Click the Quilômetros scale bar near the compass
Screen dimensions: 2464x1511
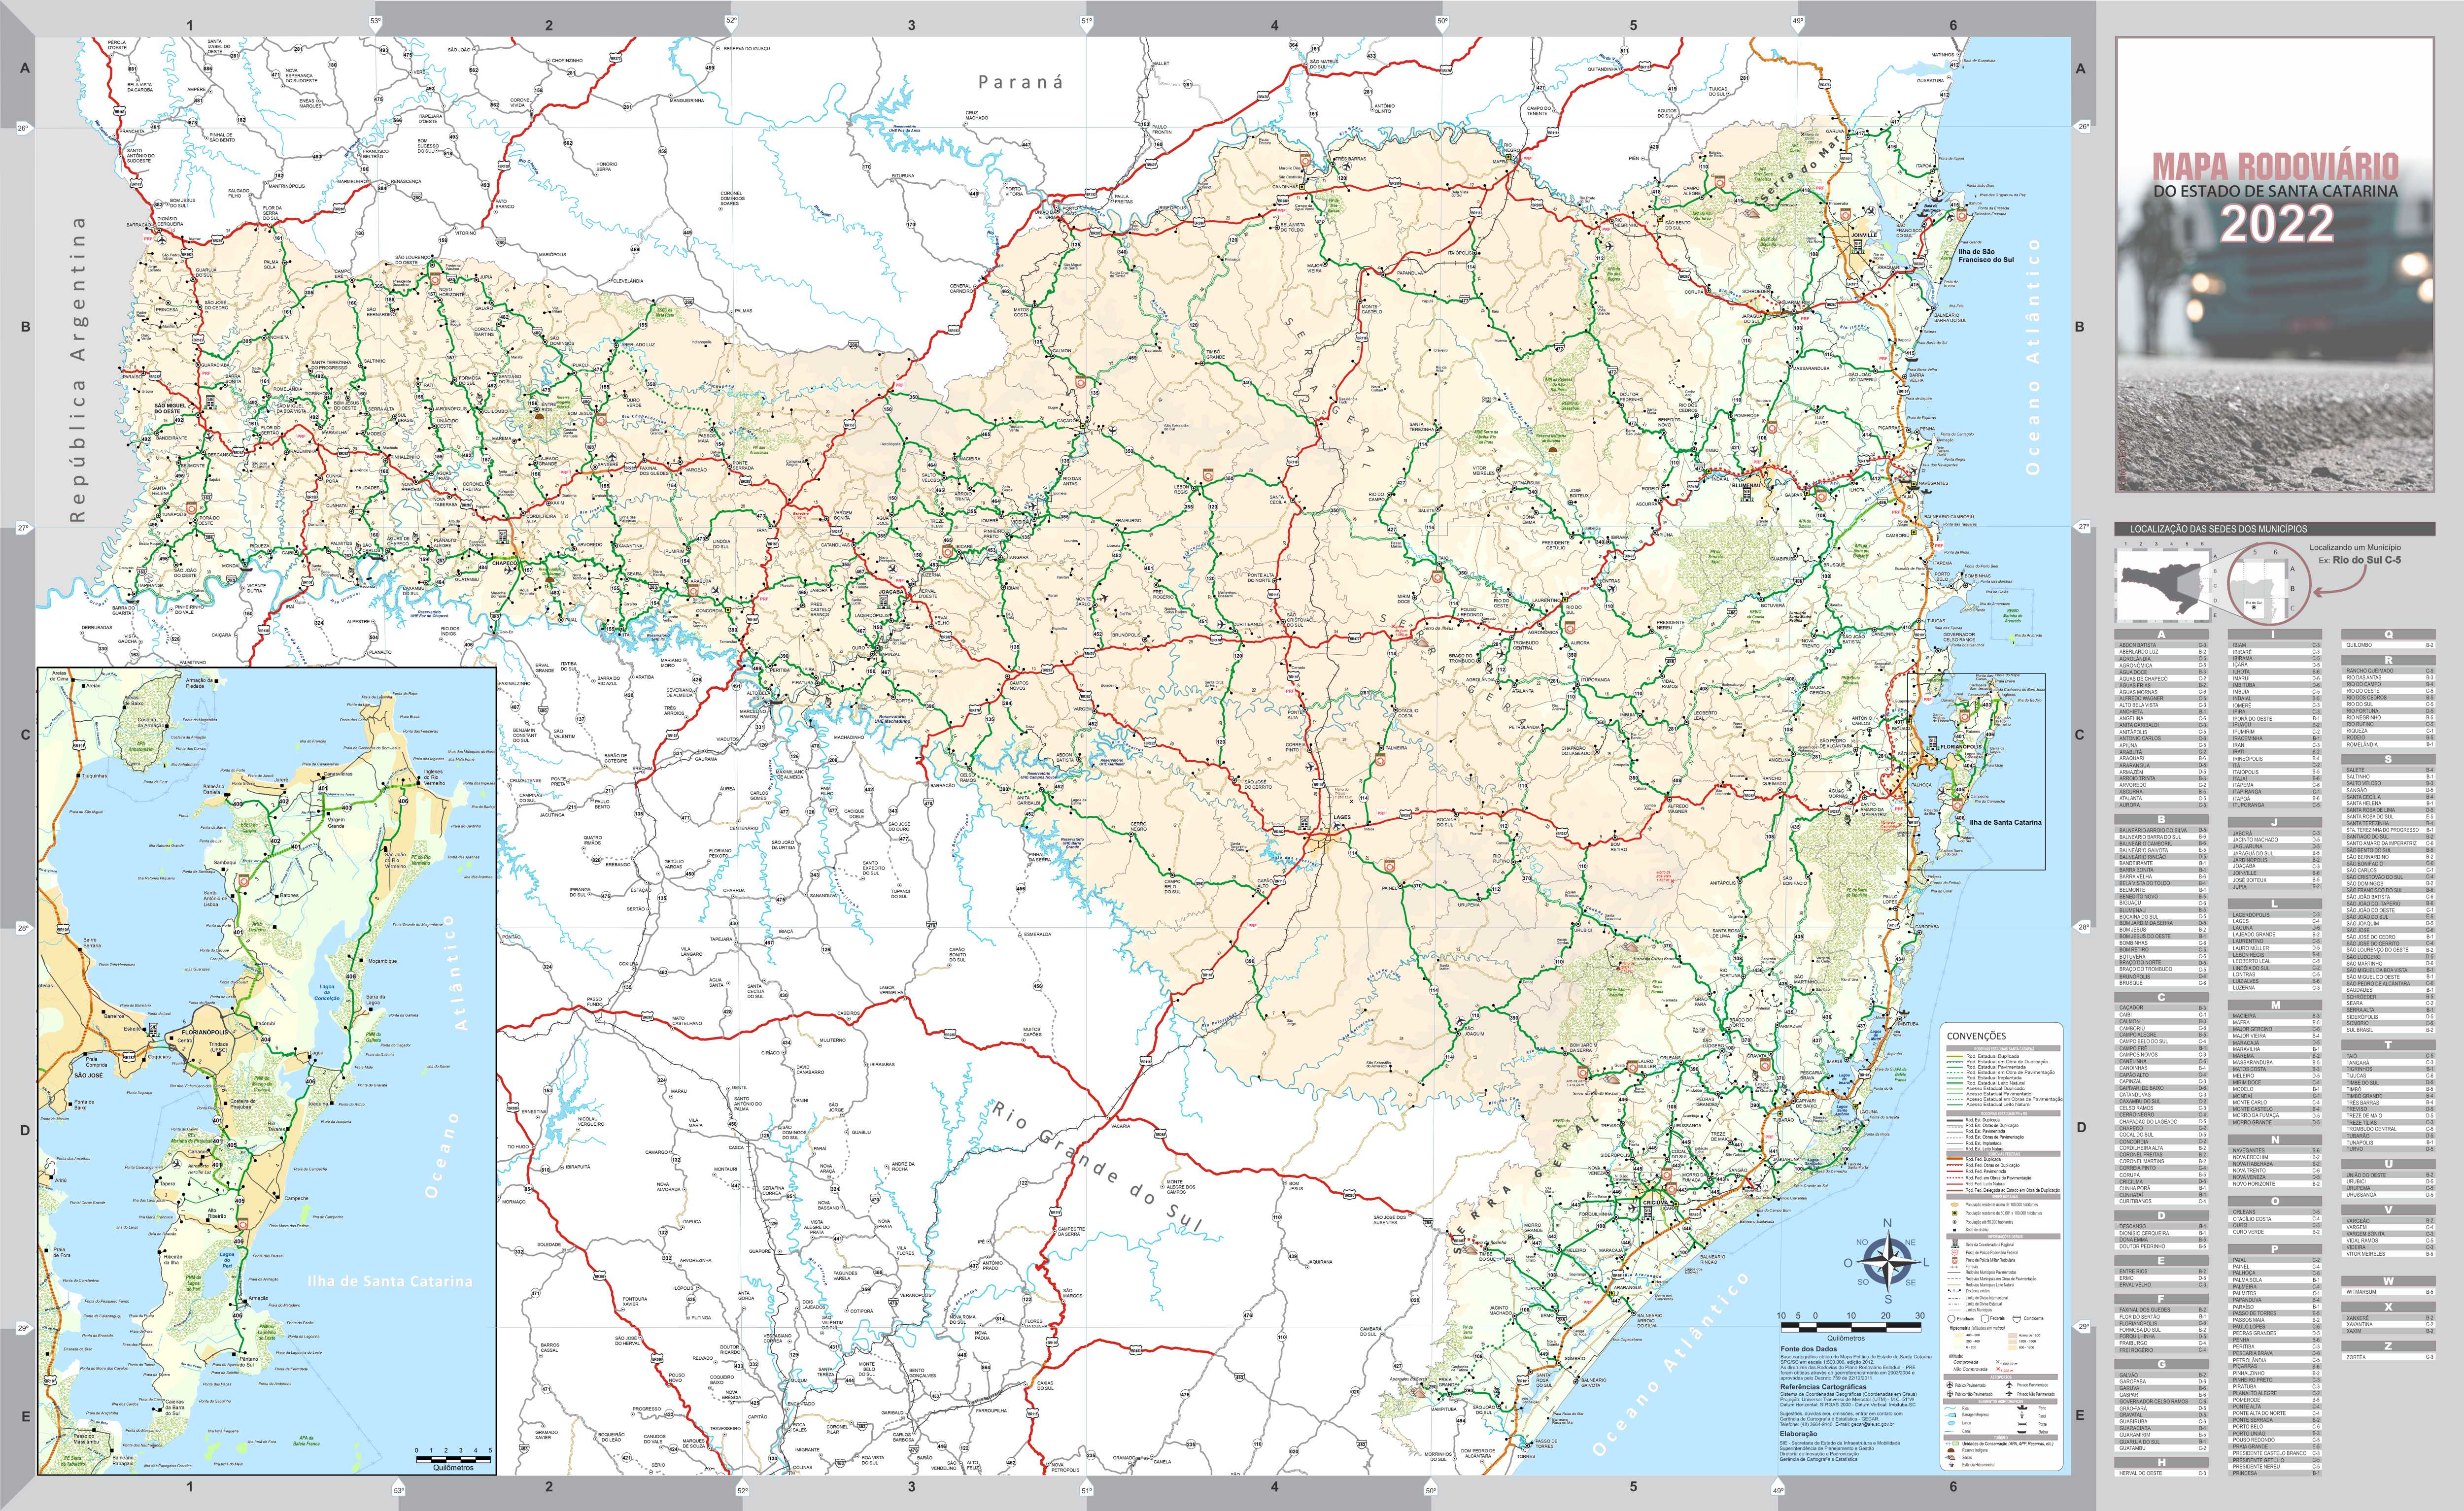tap(1850, 1327)
